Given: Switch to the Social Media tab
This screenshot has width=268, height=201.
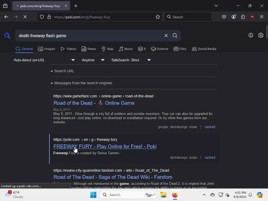Looking at the screenshot, I should coord(204,49).
